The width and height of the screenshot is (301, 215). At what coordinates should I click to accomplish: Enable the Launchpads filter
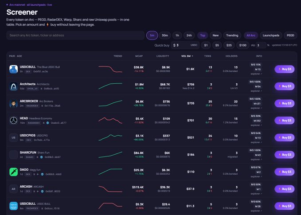click(x=271, y=35)
